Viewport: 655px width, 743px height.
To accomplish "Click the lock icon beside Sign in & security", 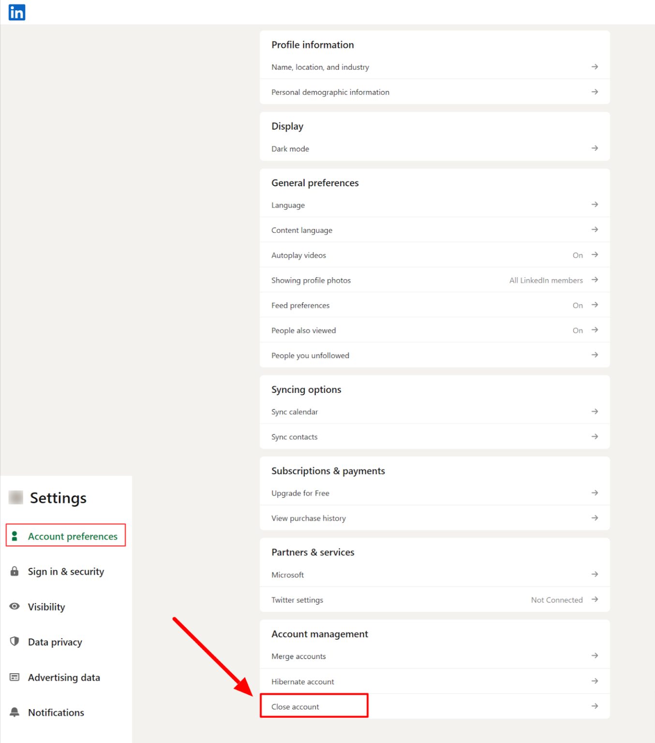I will pyautogui.click(x=15, y=571).
